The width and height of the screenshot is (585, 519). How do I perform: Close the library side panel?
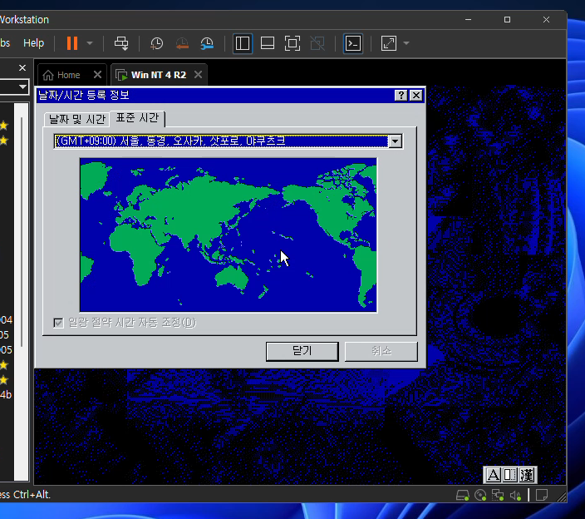pos(22,68)
